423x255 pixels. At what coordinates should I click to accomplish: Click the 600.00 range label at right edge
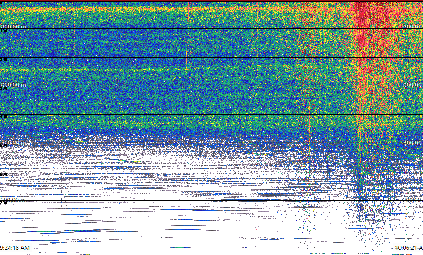click(413, 85)
